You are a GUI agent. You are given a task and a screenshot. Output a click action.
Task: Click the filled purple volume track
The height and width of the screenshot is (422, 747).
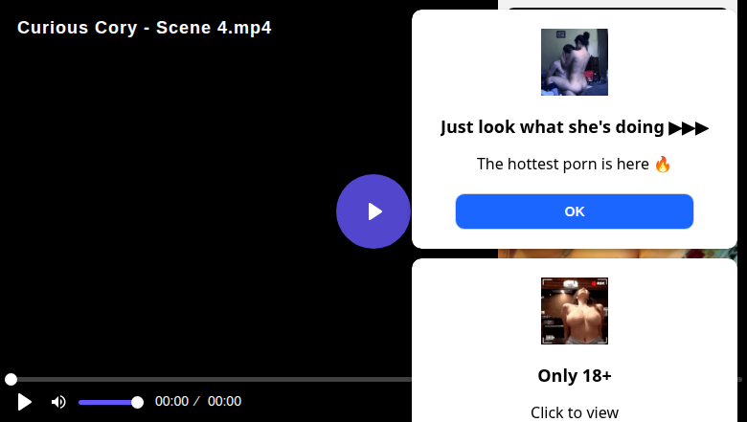click(106, 402)
